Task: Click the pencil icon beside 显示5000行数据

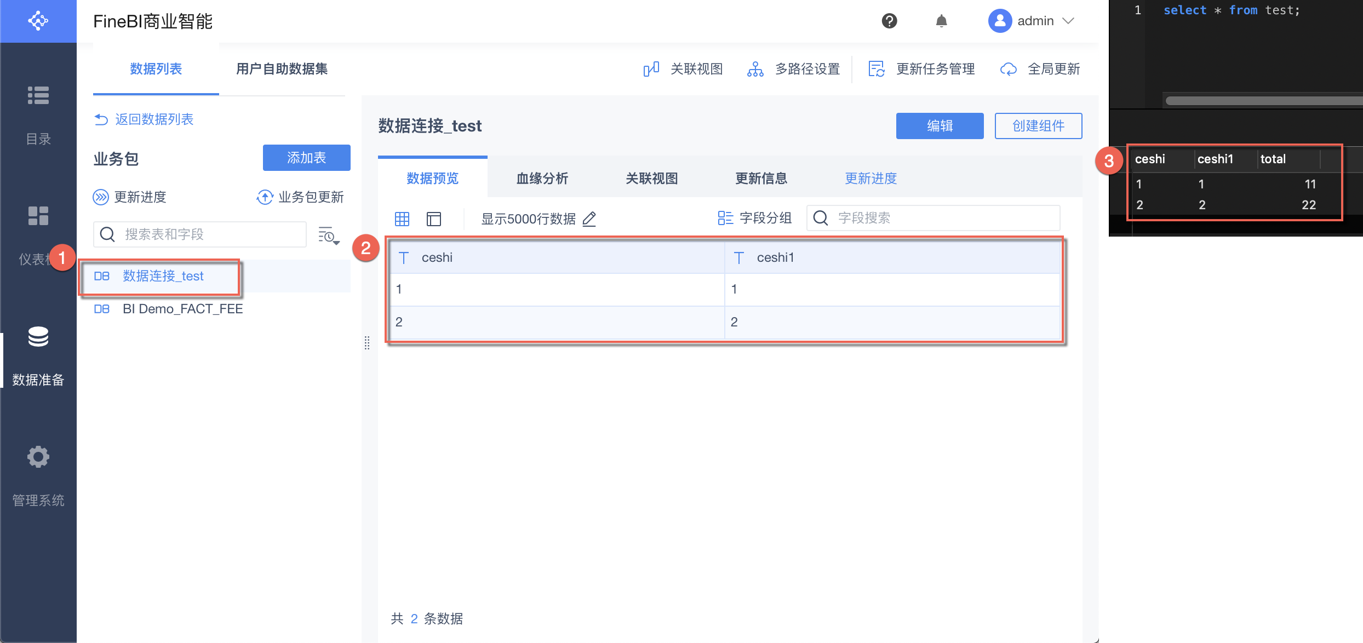Action: pos(589,219)
